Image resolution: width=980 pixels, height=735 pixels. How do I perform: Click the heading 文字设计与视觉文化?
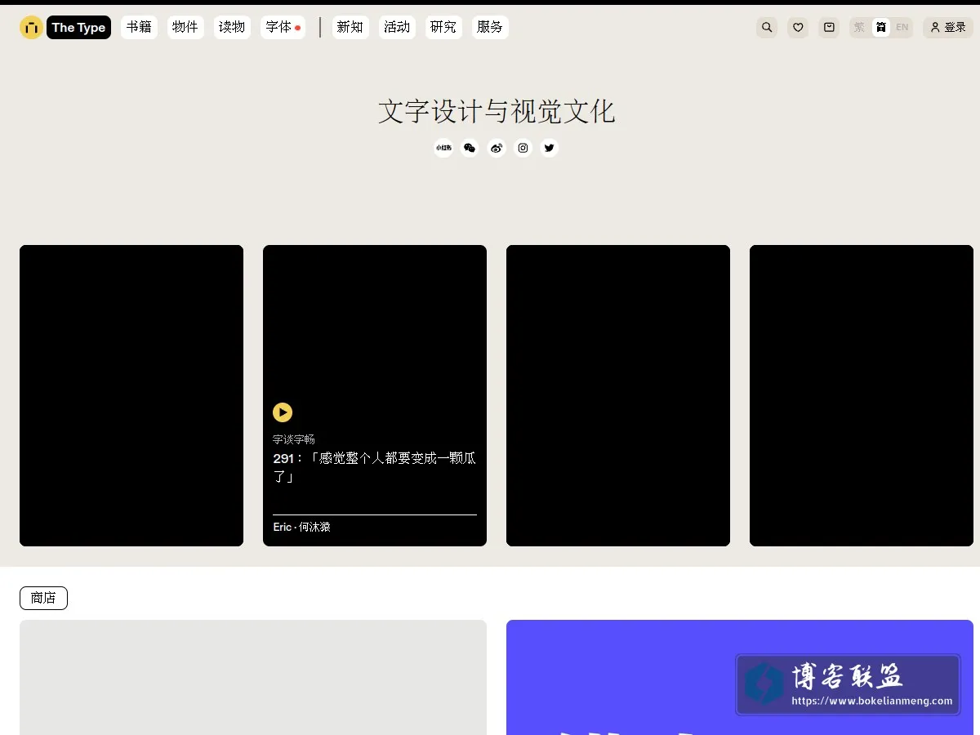[x=497, y=111]
